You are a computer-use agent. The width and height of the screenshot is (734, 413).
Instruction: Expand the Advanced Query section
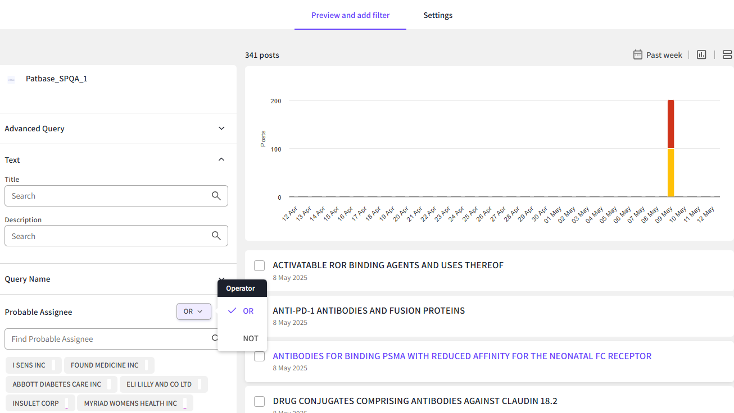tap(221, 129)
